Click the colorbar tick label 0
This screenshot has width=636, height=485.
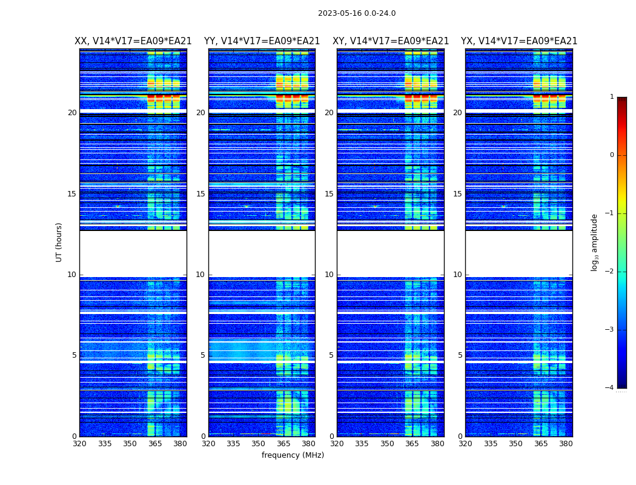612,155
